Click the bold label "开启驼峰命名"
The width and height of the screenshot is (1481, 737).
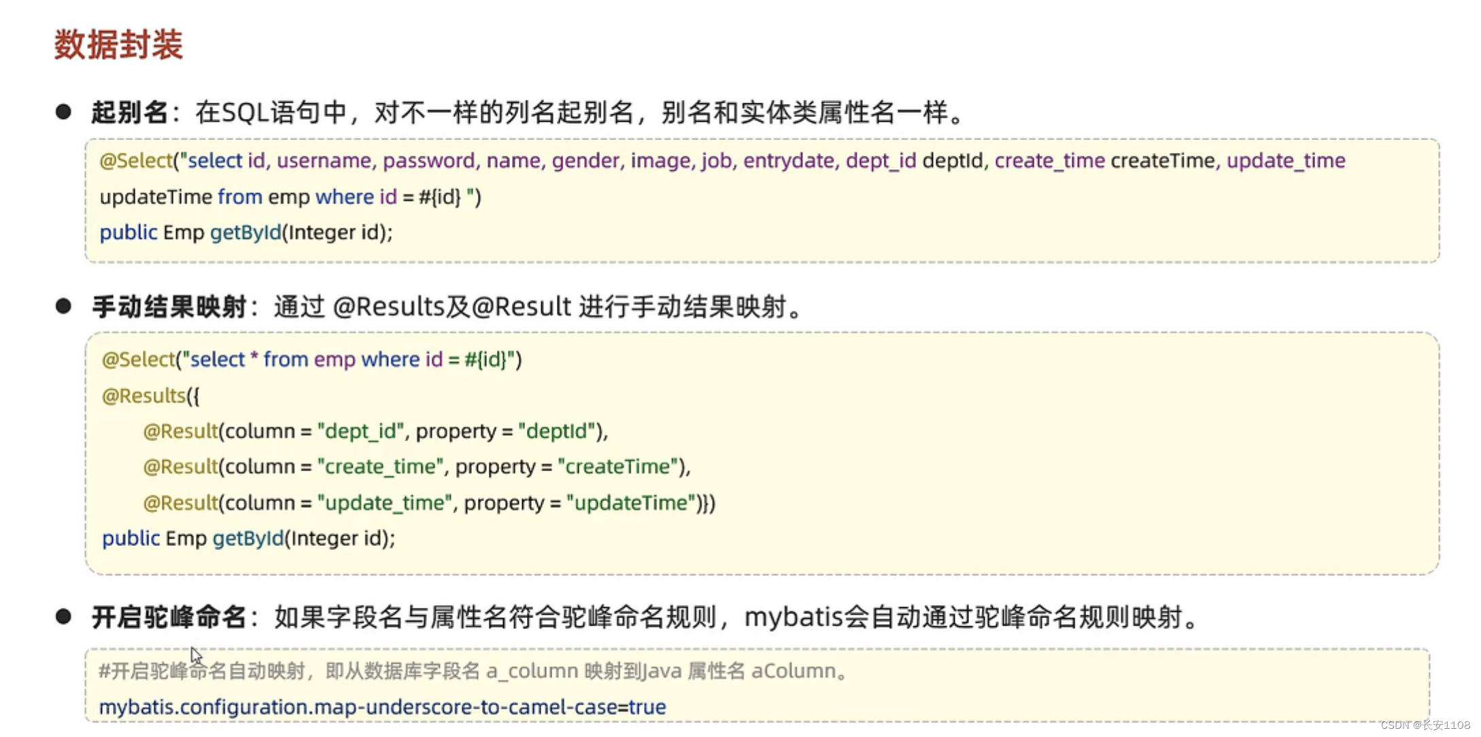pos(169,618)
